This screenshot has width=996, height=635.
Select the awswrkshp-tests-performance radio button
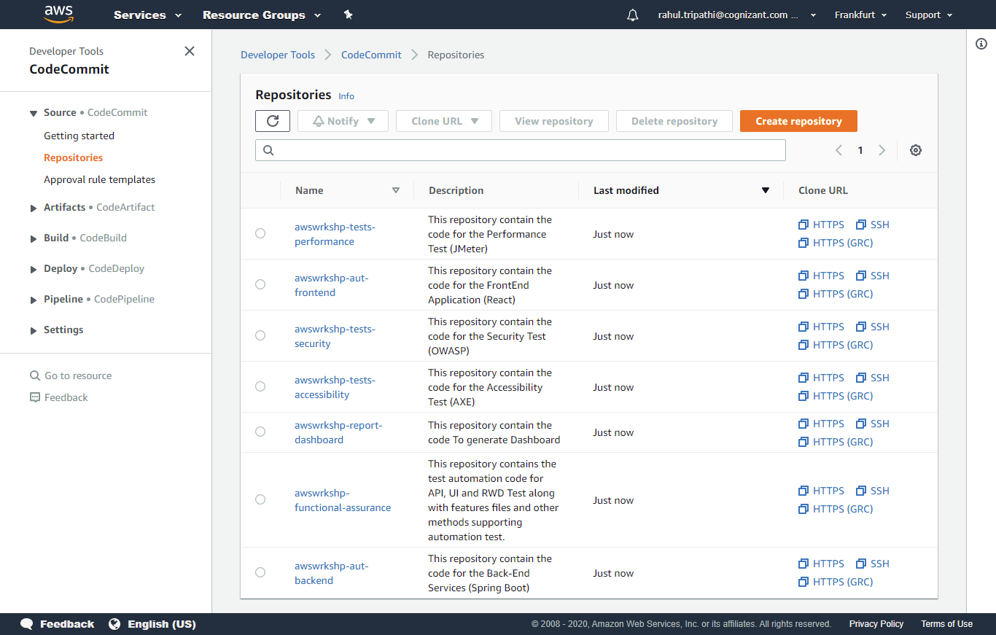coord(260,233)
